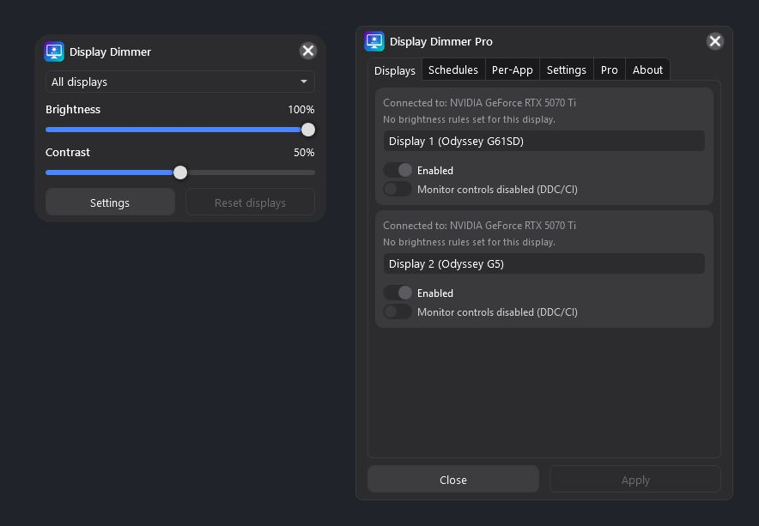Go to the Settings tab in Pro window
This screenshot has width=759, height=526.
point(567,70)
